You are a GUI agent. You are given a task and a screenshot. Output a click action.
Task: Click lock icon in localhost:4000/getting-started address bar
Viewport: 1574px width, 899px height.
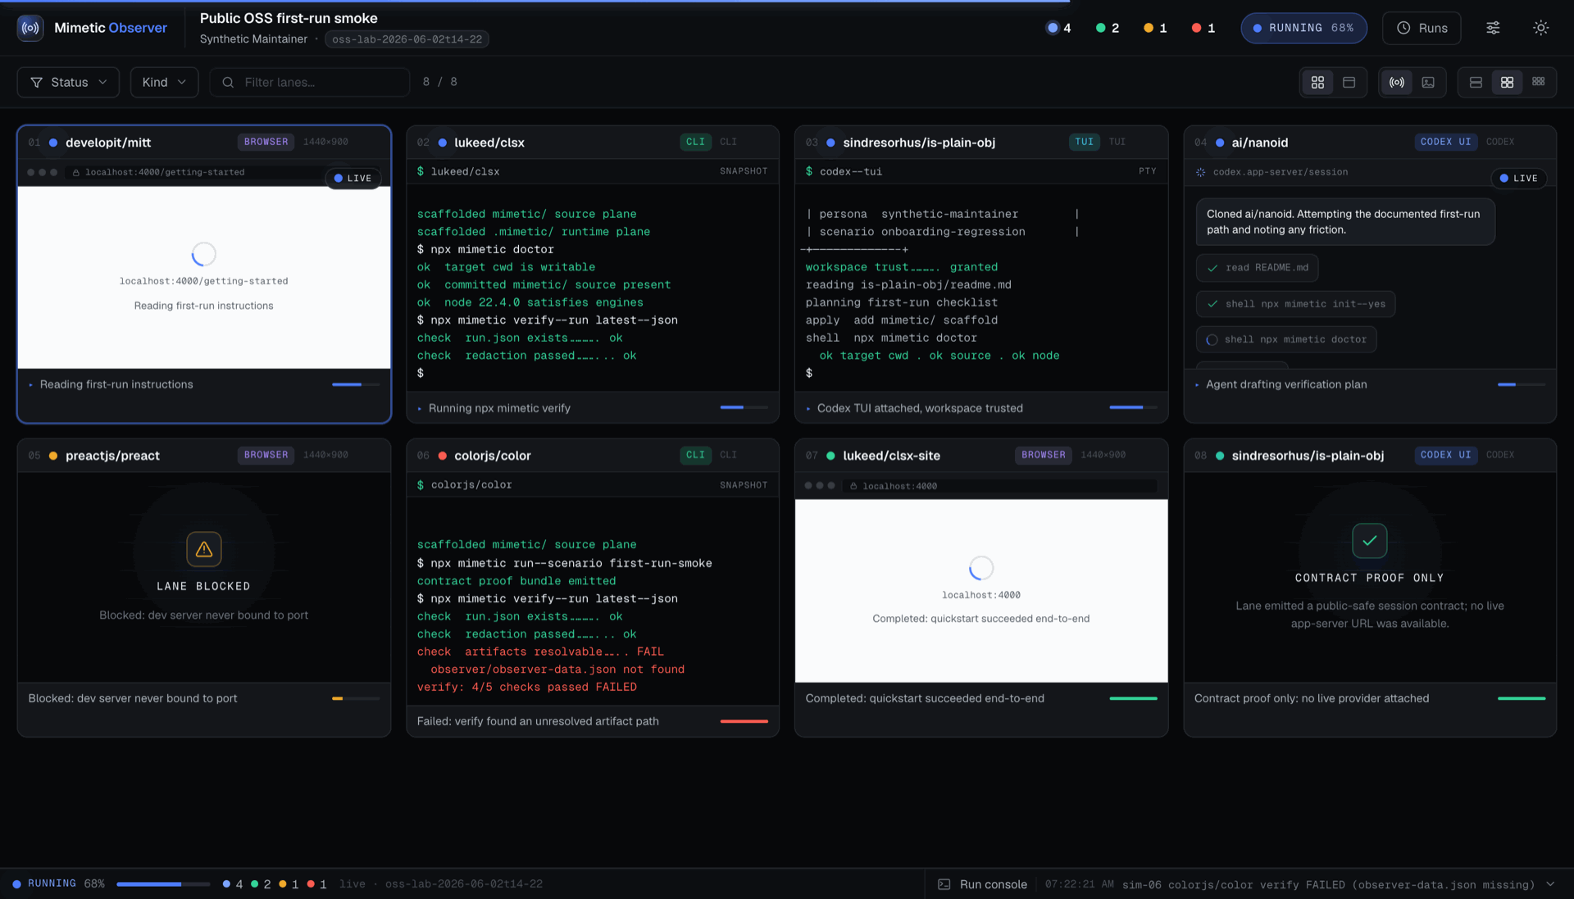(76, 173)
